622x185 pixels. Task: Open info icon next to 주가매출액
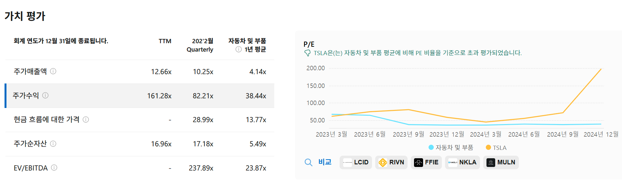53,71
